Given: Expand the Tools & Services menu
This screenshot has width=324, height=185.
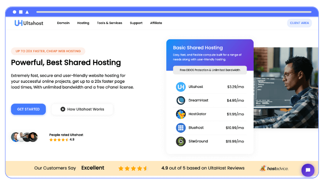Looking at the screenshot, I should 109,23.
